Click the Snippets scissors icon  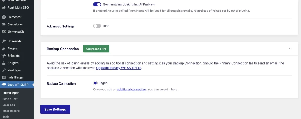(4, 56)
